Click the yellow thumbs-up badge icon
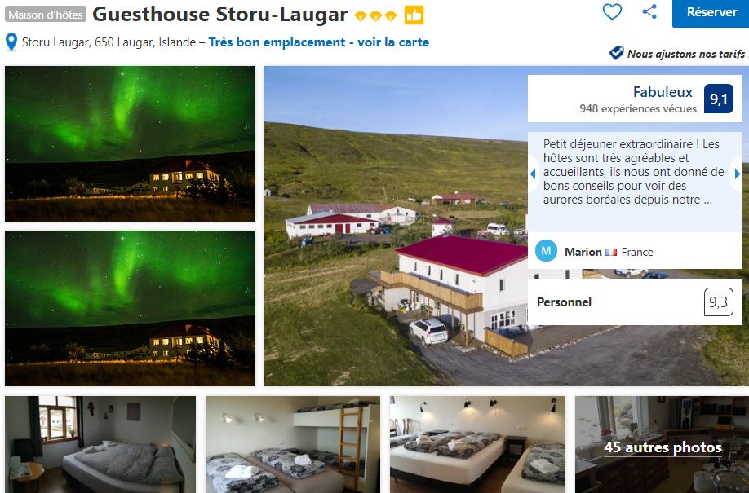Viewport: 749px width, 493px height. pyautogui.click(x=414, y=15)
